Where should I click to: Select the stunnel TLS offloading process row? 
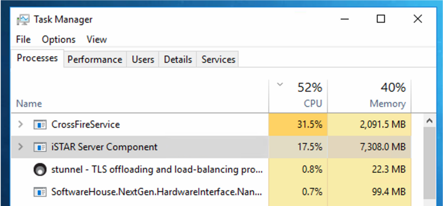(156, 170)
